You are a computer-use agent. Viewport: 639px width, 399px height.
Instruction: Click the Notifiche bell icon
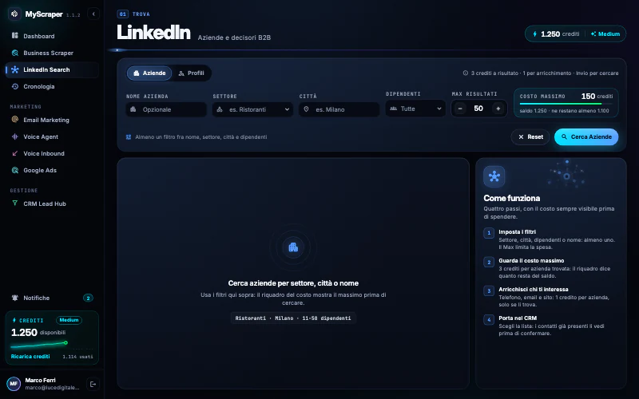[x=15, y=298]
